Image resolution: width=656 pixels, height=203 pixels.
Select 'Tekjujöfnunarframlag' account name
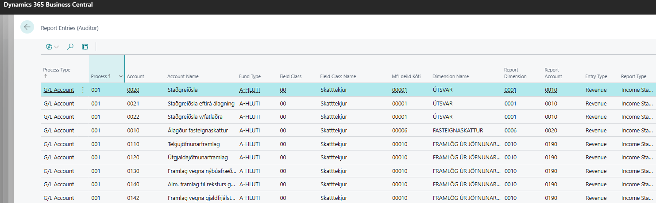[194, 144]
